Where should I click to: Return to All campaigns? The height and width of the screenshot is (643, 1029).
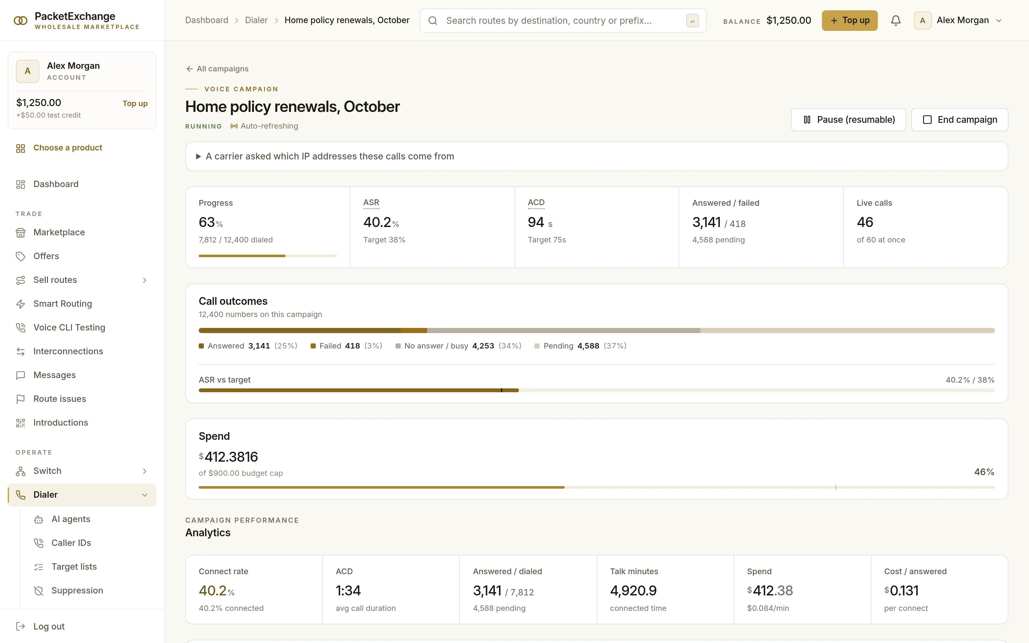click(x=217, y=69)
